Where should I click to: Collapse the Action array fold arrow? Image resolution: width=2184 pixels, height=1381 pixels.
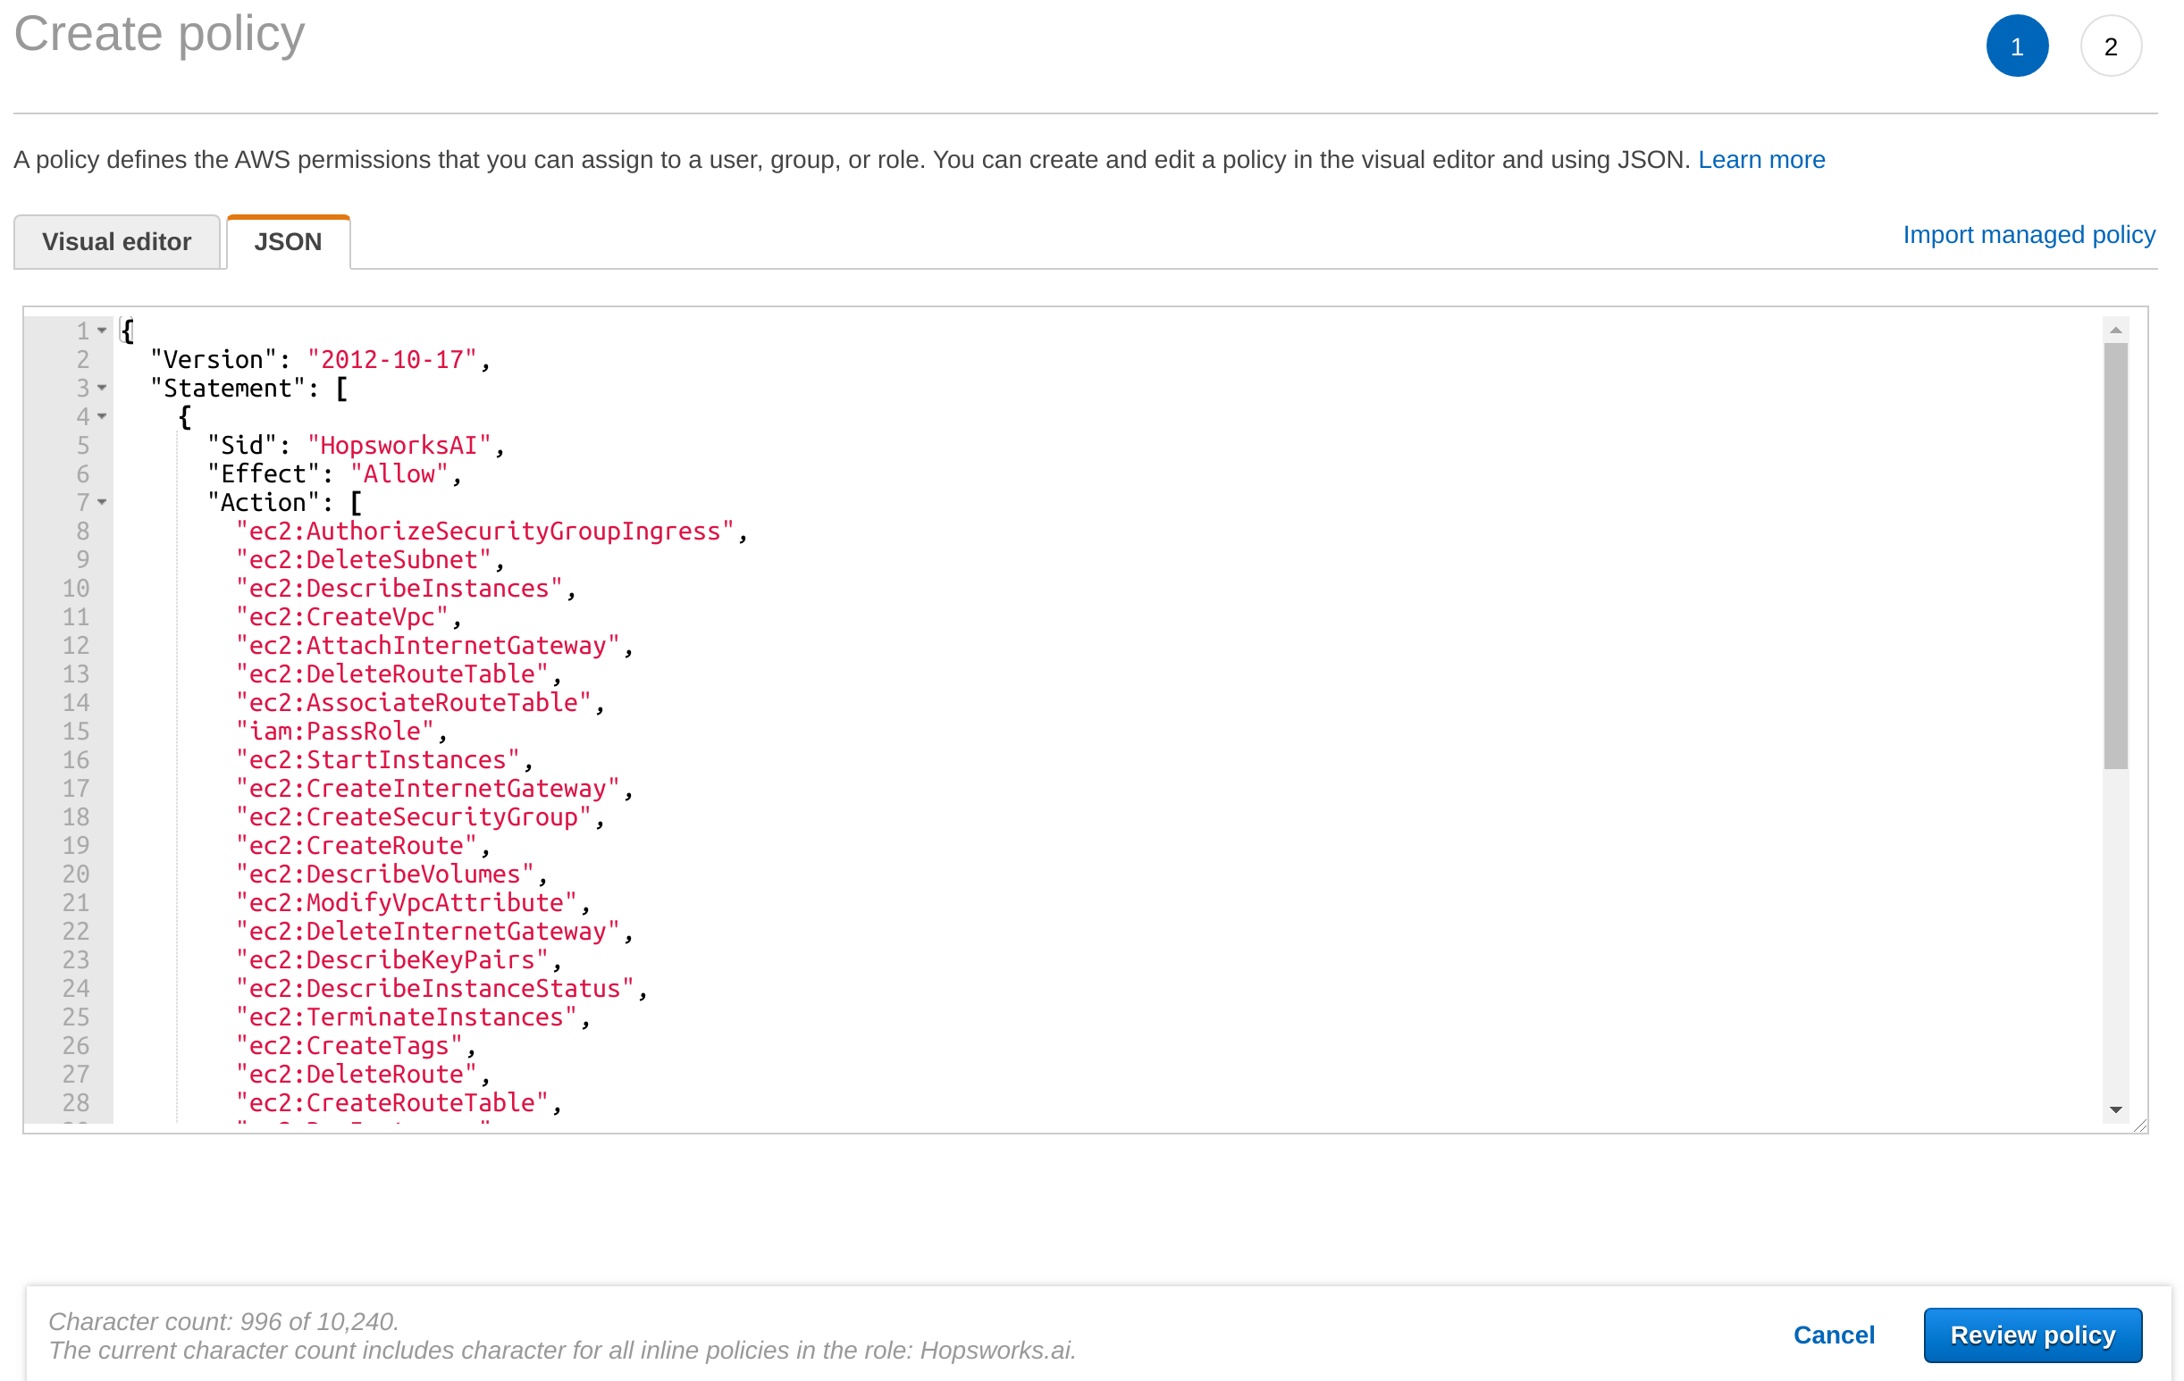[x=103, y=502]
